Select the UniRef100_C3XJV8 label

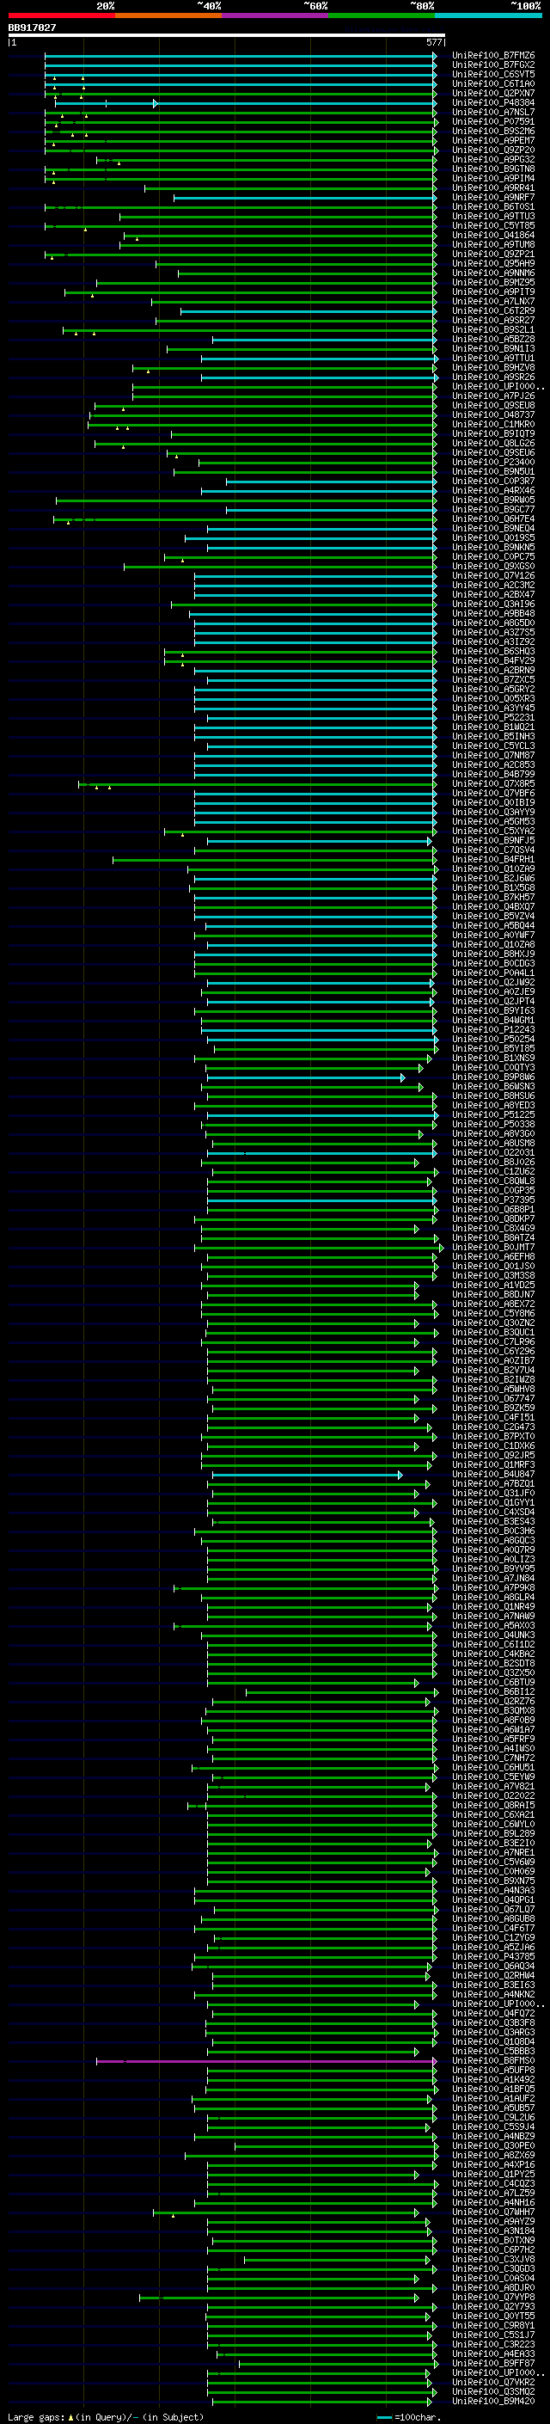[x=493, y=2259]
